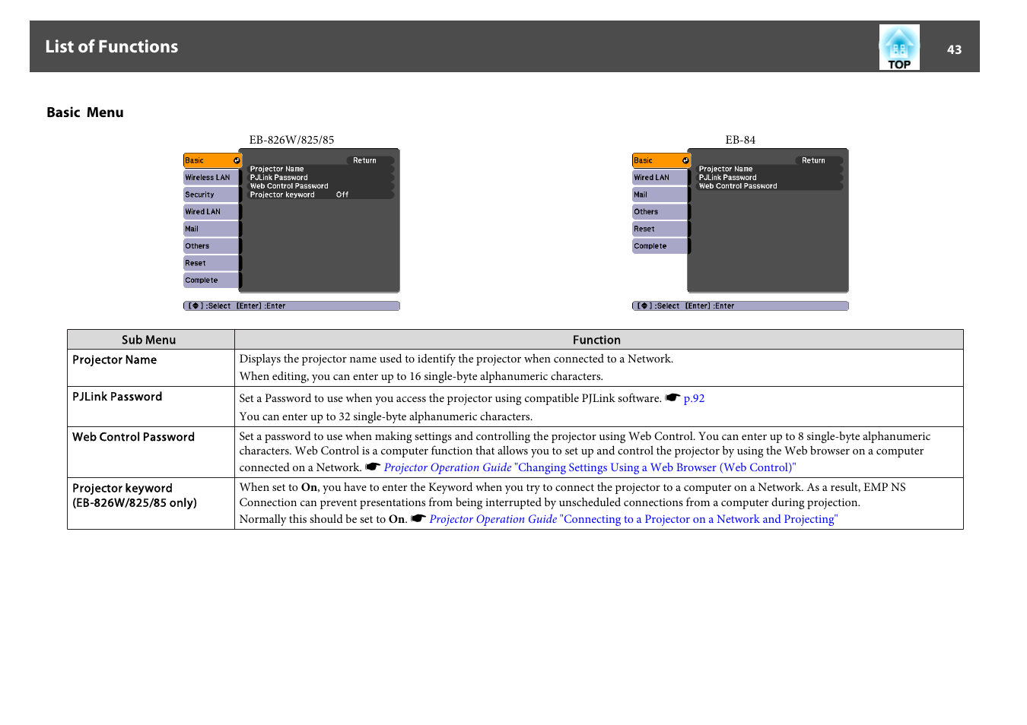Open the Web Control guide link
This screenshot has width=1027, height=725.
(x=590, y=467)
